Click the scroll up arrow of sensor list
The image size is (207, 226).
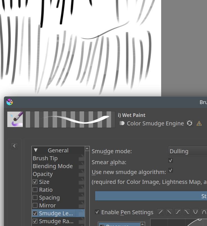pyautogui.click(x=143, y=224)
